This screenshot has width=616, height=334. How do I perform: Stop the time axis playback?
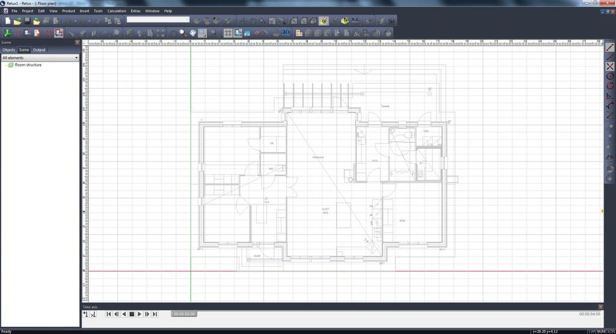point(132,314)
